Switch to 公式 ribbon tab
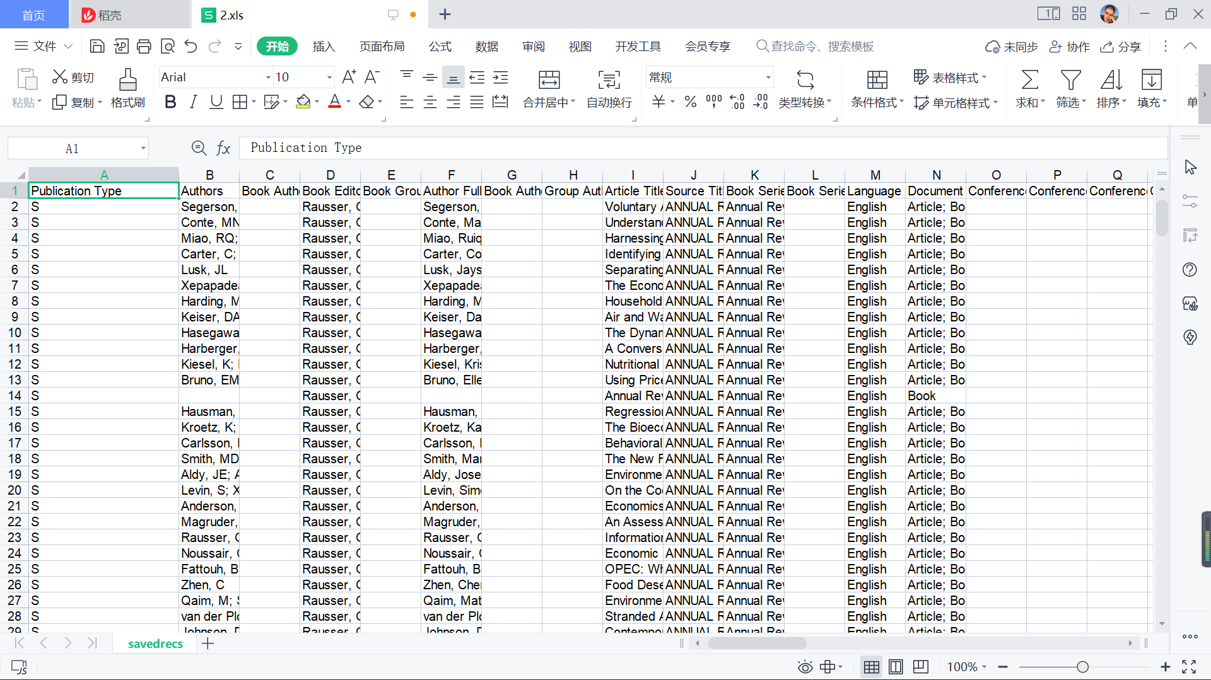1211x680 pixels. (x=440, y=46)
